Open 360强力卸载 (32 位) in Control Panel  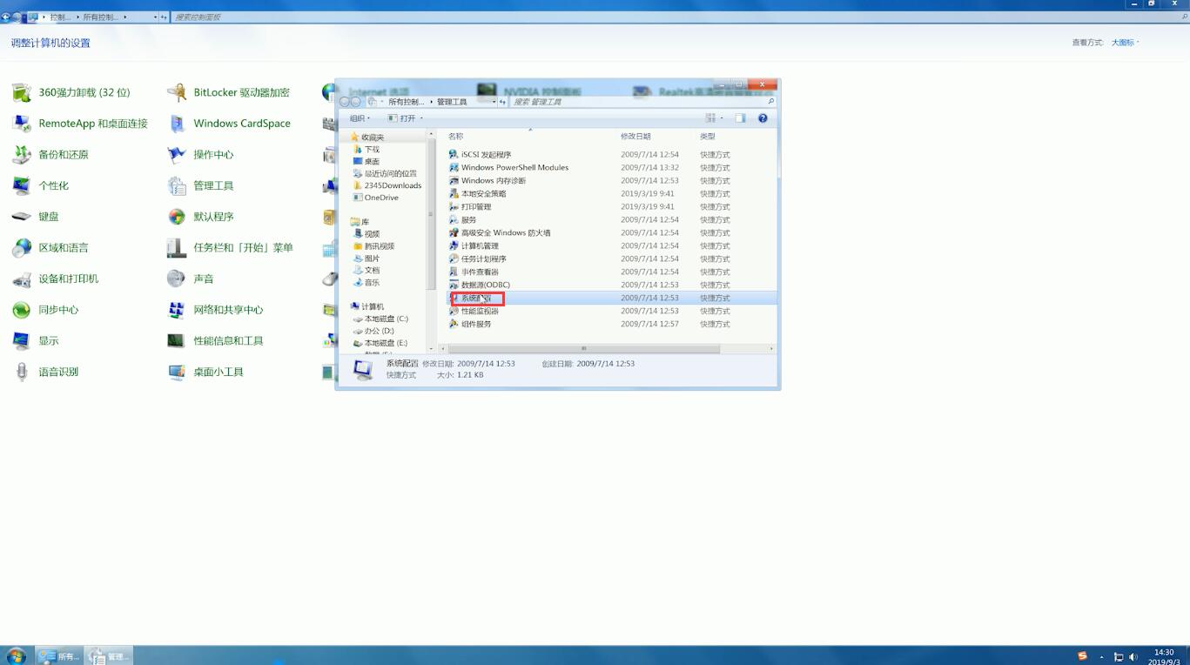(x=71, y=92)
